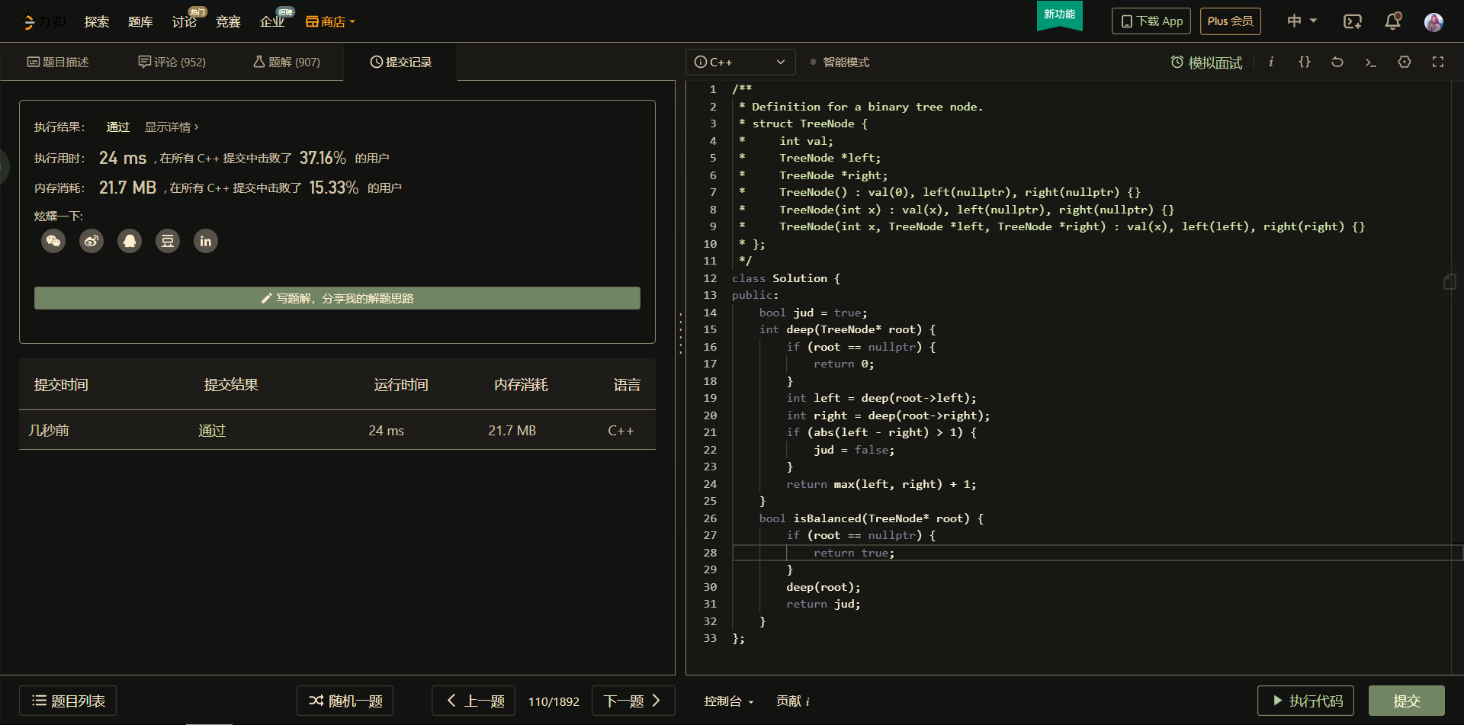This screenshot has height=725, width=1464.
Task: Switch to the 题解 (907) tab
Action: (x=287, y=62)
